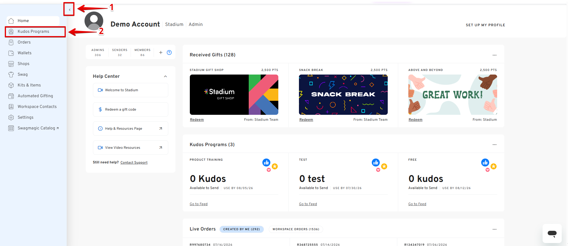Add a member with the plus icon
Image resolution: width=568 pixels, height=246 pixels.
tap(161, 52)
